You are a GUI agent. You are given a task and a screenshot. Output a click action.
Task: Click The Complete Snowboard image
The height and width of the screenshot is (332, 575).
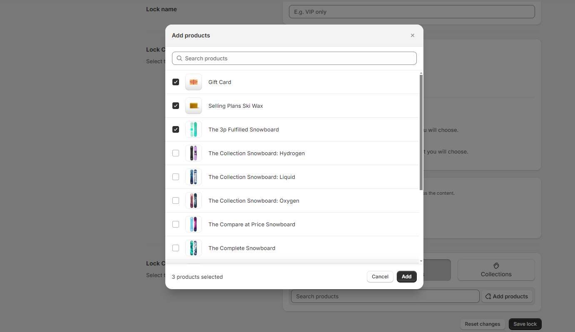click(x=193, y=248)
